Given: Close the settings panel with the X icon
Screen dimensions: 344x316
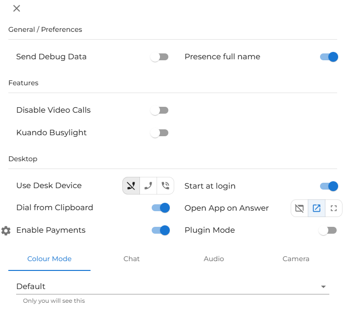Looking at the screenshot, I should pos(17,8).
